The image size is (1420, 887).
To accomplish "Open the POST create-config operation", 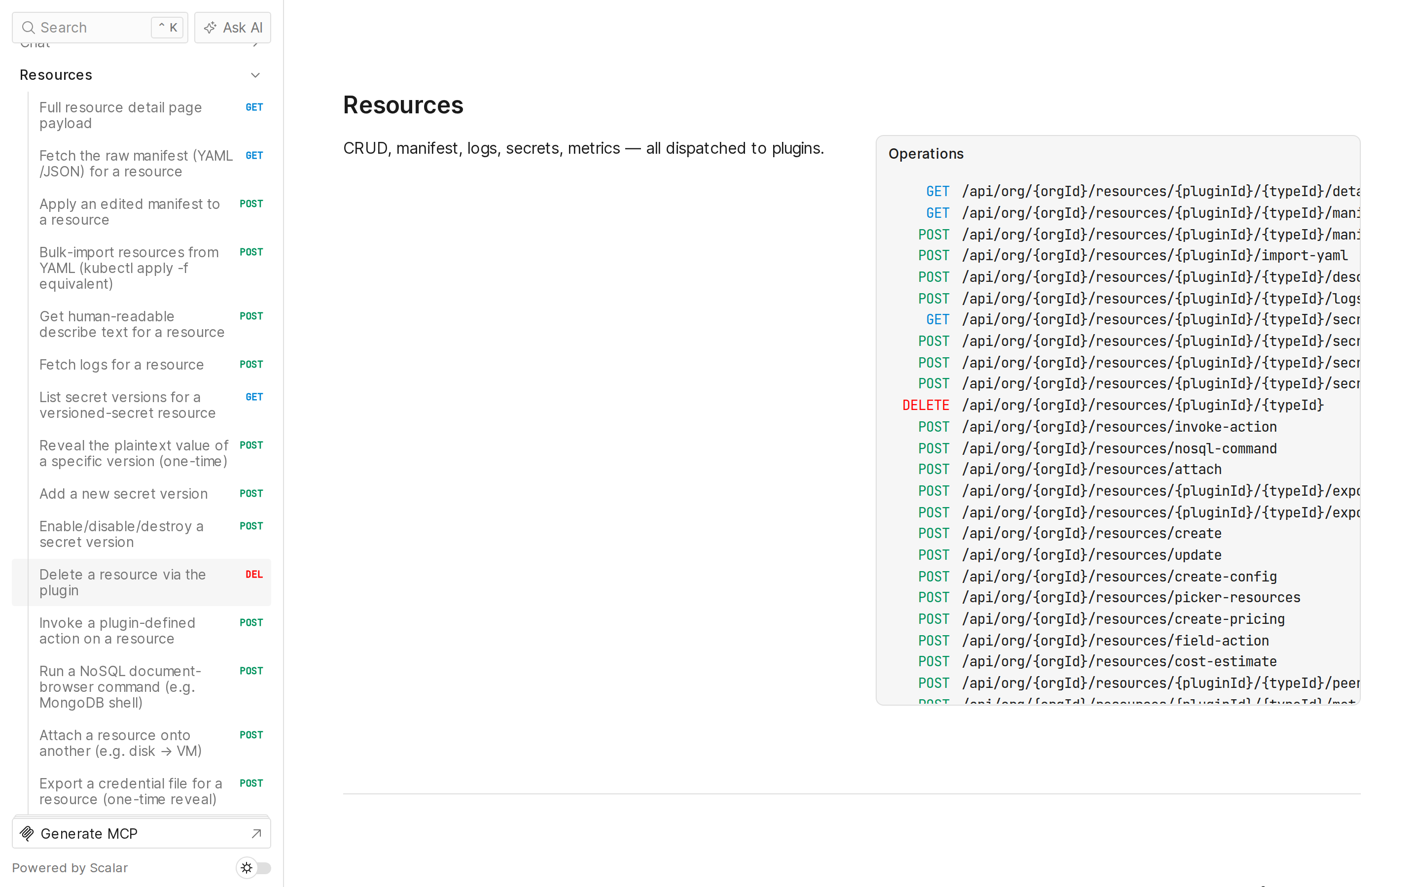I will pyautogui.click(x=1097, y=577).
